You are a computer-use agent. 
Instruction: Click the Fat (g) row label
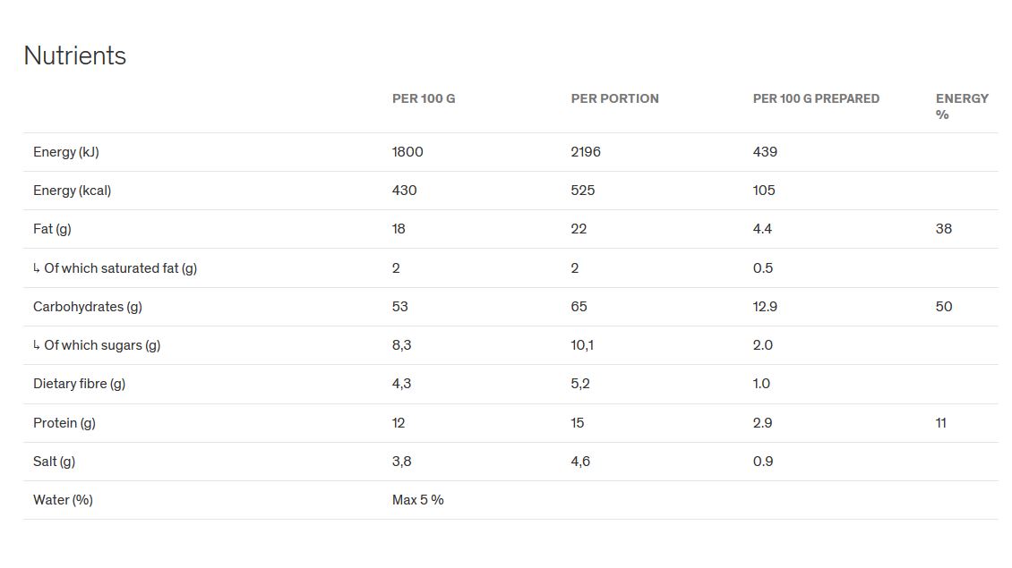[52, 229]
